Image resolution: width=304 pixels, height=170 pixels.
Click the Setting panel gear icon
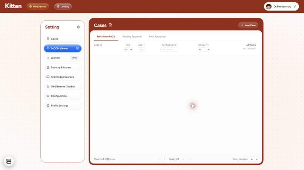click(78, 27)
